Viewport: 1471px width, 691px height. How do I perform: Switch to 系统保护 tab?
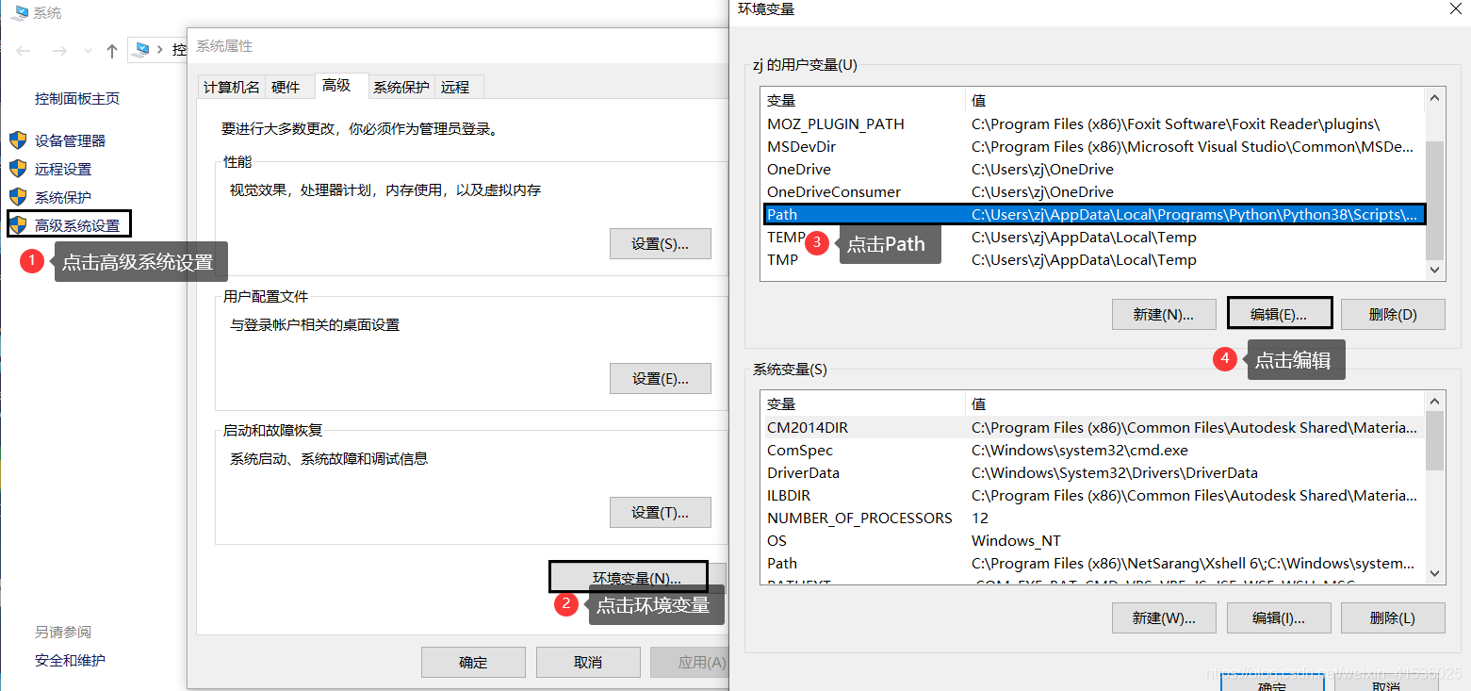(x=401, y=87)
